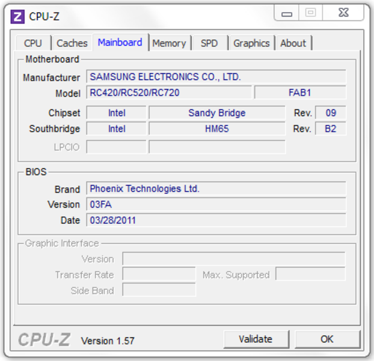Click the southbridge Rev. B2 value

click(x=331, y=129)
